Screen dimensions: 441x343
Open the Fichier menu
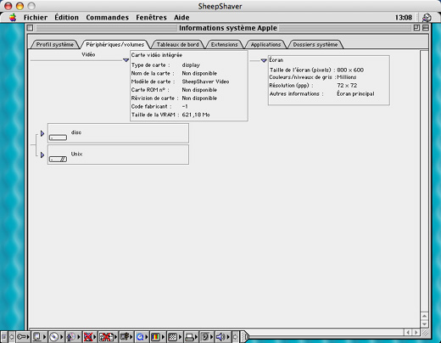pos(36,18)
